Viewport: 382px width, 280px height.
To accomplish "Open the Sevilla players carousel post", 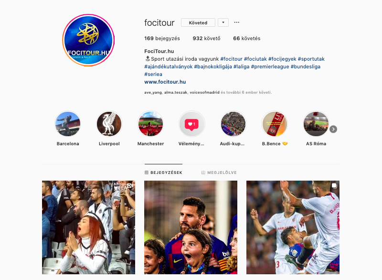I will [x=293, y=227].
